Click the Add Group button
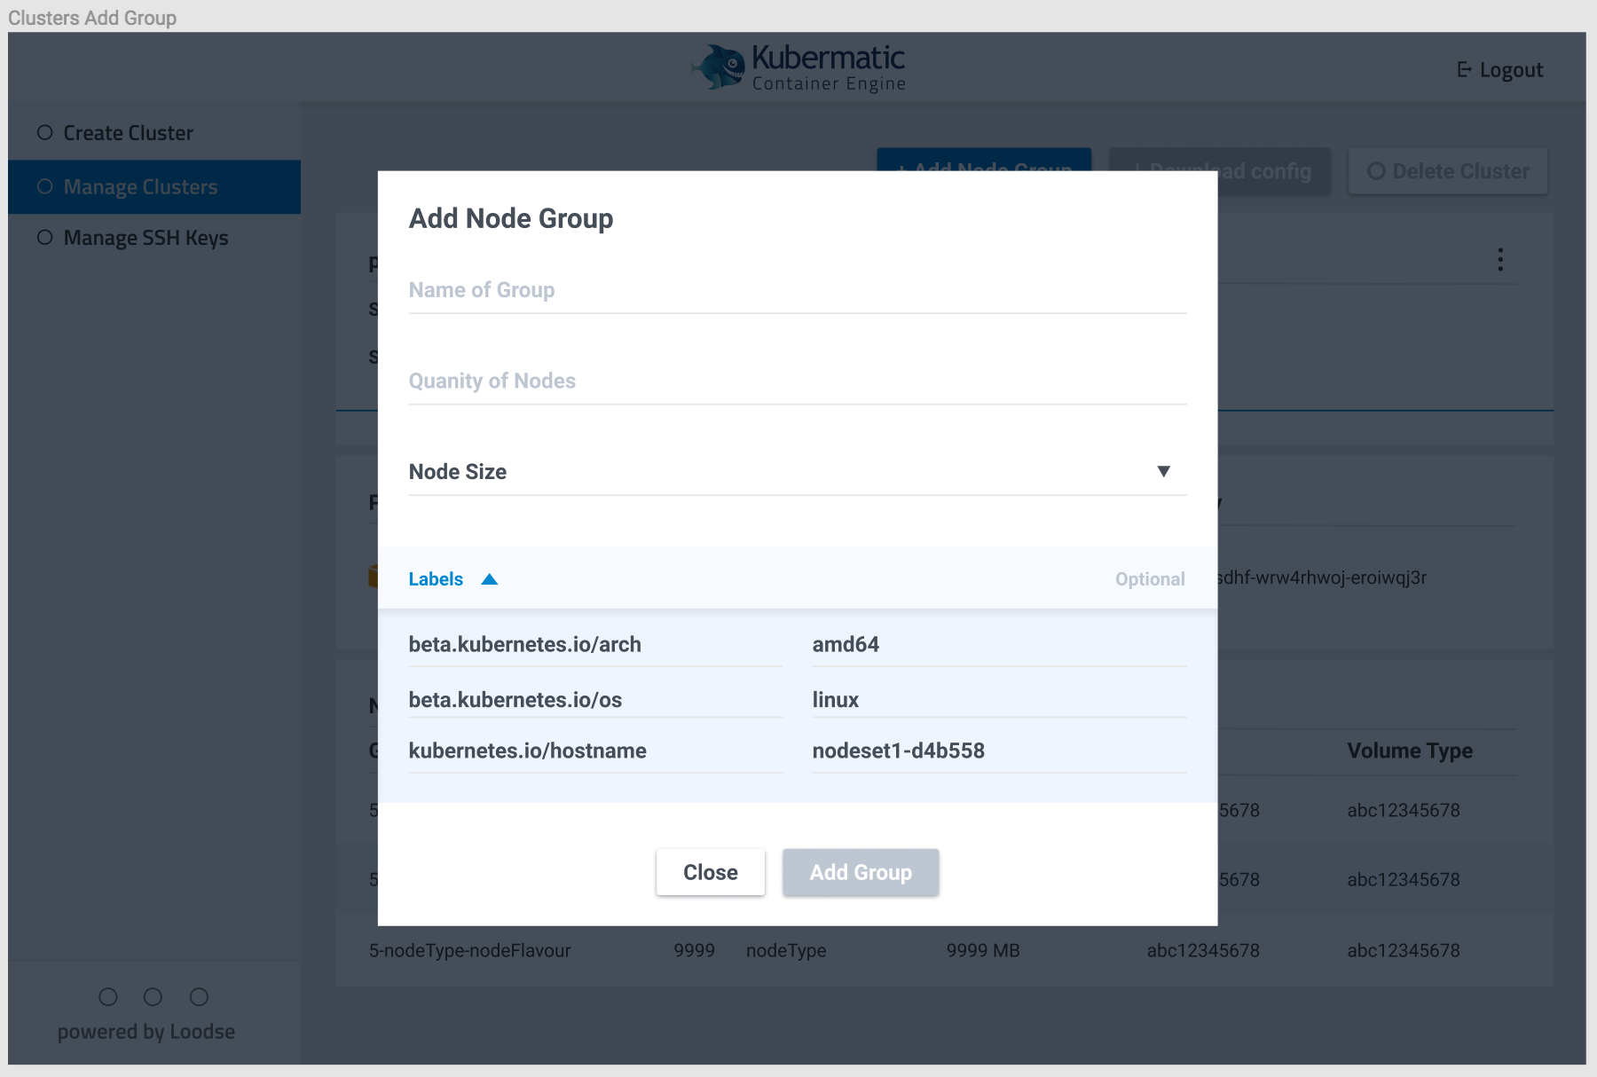The image size is (1597, 1077). click(860, 872)
